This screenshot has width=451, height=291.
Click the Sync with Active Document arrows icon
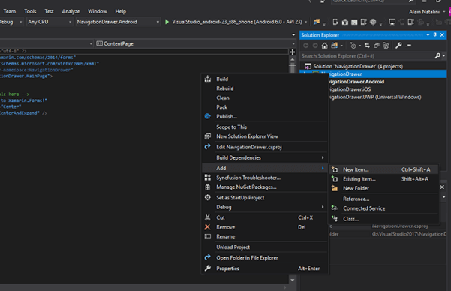[367, 46]
